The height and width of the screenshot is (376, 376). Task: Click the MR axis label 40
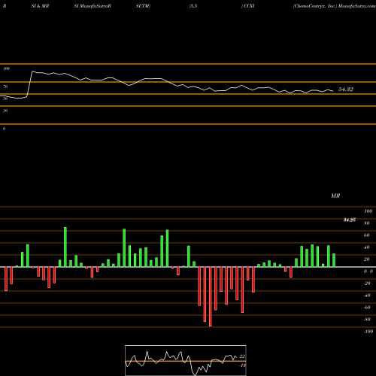click(367, 247)
